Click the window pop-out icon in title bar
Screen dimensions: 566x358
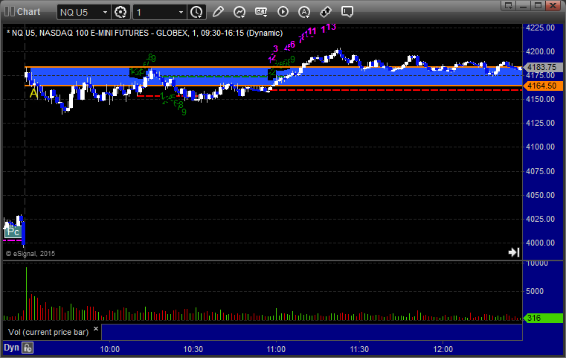(x=509, y=5)
